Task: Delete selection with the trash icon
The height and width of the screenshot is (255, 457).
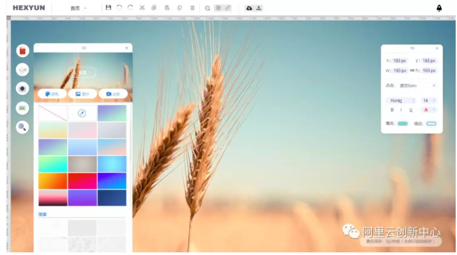Action: (x=193, y=8)
